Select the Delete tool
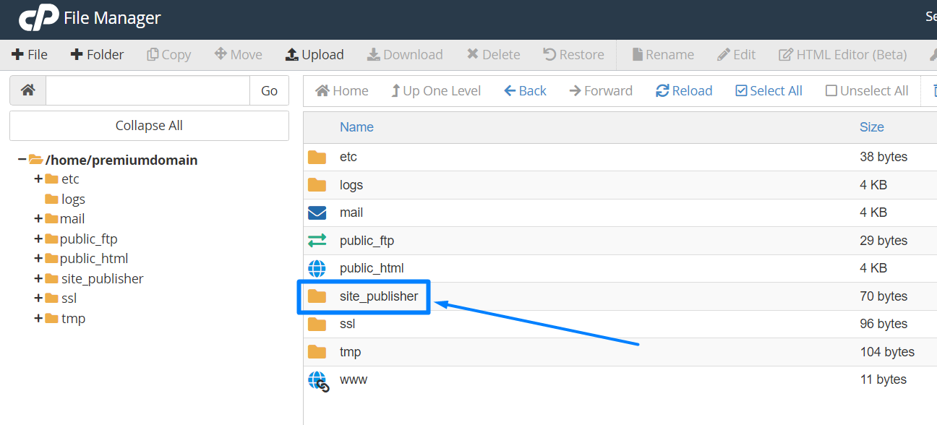The width and height of the screenshot is (937, 425). [493, 54]
